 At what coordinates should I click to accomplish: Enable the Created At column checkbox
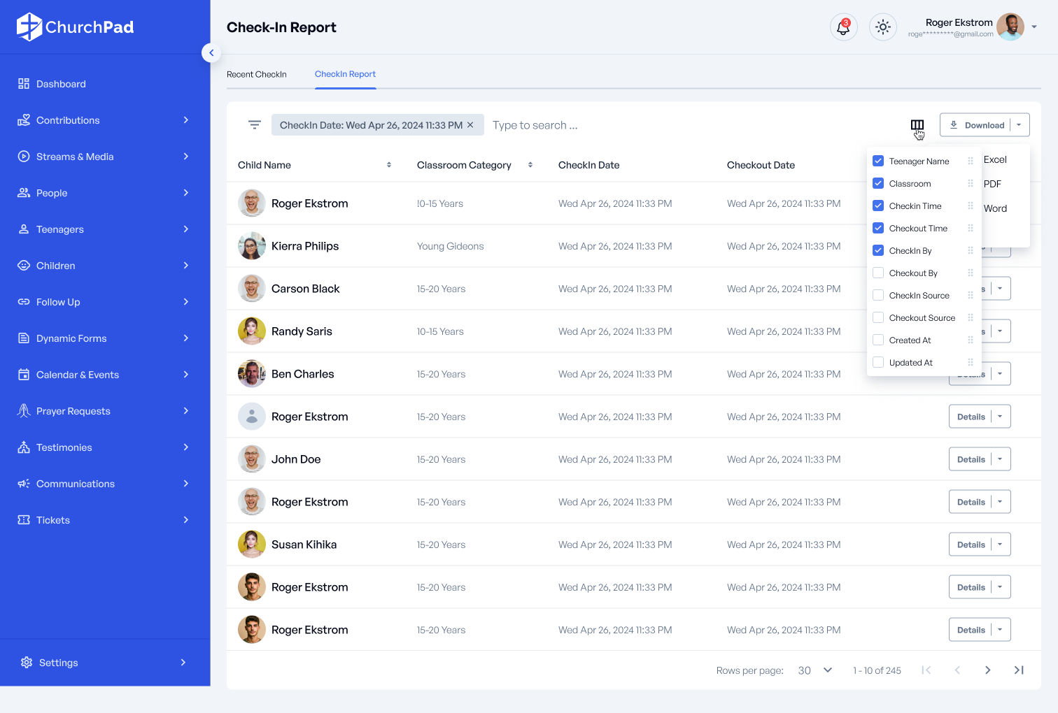tap(878, 340)
